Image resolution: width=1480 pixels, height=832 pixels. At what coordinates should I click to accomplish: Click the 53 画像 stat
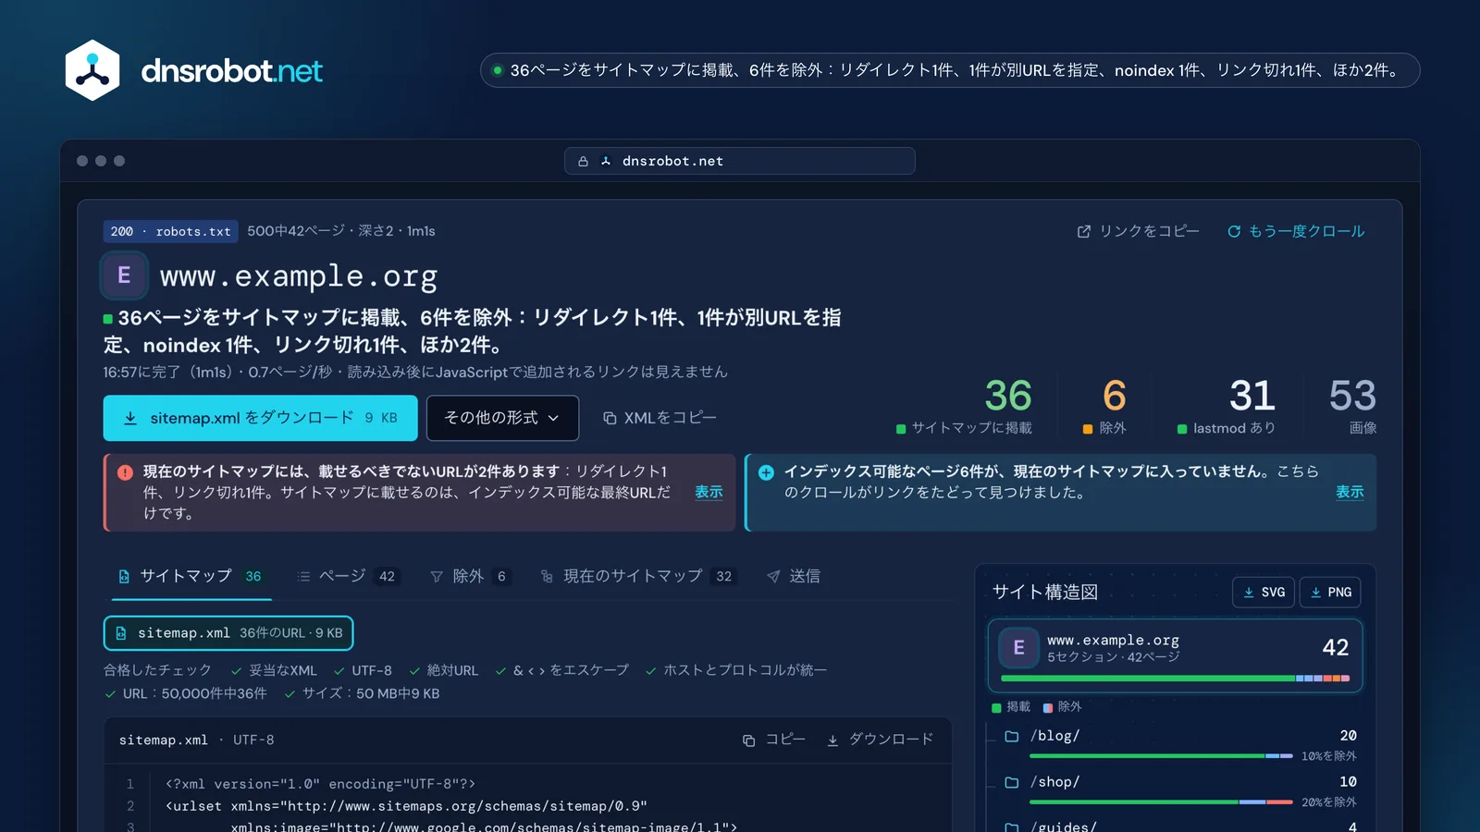pyautogui.click(x=1352, y=405)
